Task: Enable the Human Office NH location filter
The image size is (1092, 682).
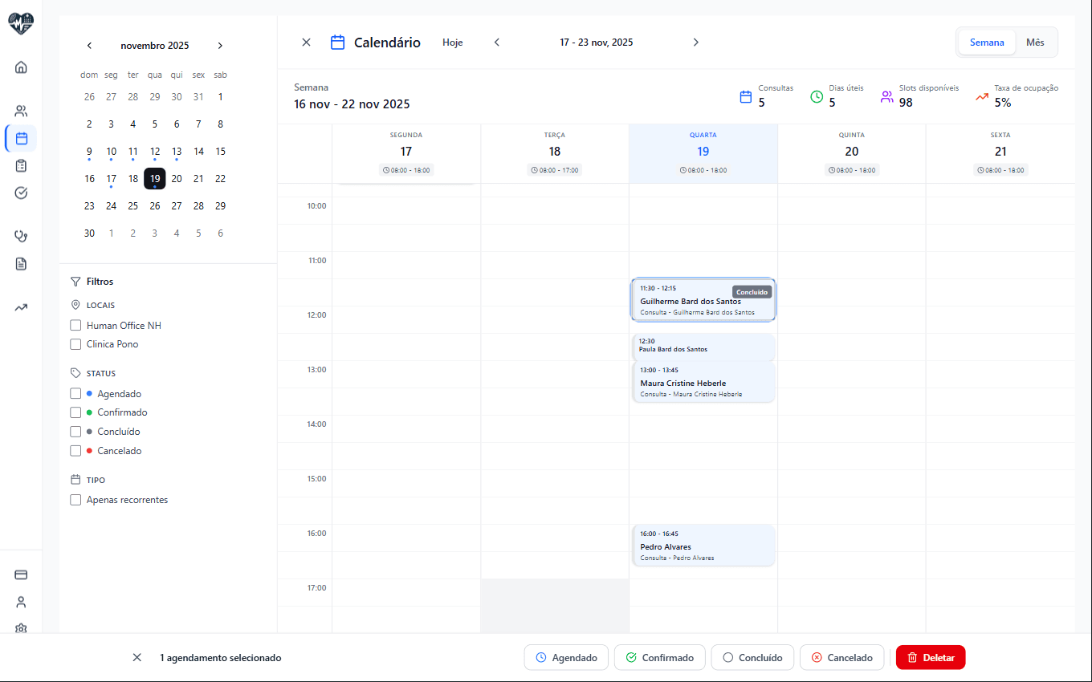Action: pos(75,325)
